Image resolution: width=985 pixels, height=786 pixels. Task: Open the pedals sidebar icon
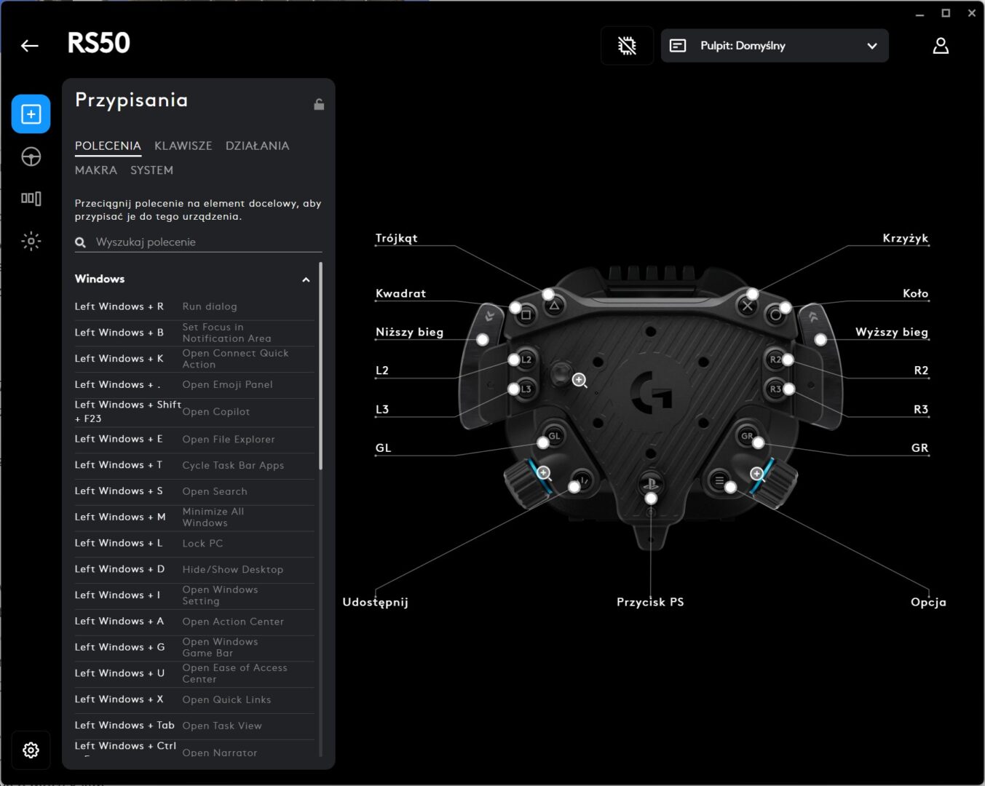pos(31,198)
